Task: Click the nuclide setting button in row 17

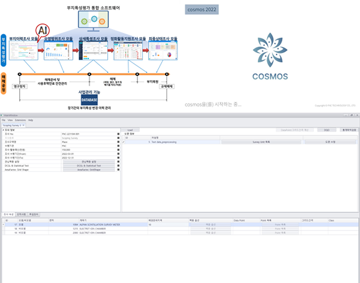Action: (x=210, y=225)
